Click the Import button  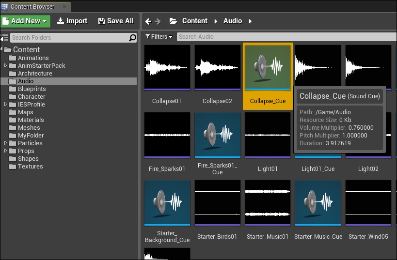click(x=72, y=21)
